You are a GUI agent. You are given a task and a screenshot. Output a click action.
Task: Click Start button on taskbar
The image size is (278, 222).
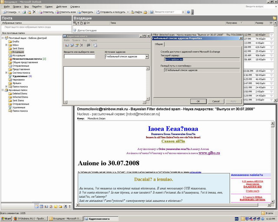6,219
